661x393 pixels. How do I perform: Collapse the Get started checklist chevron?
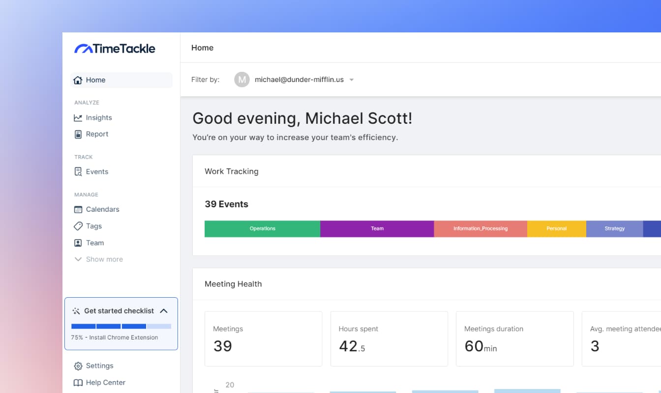pos(164,311)
